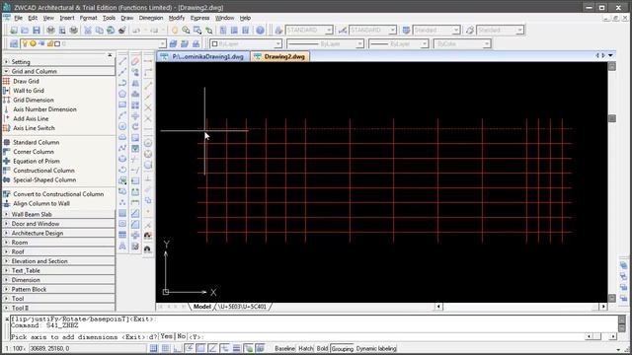
Task: Open the lineweight ByLayer dropdown
Action: click(424, 43)
